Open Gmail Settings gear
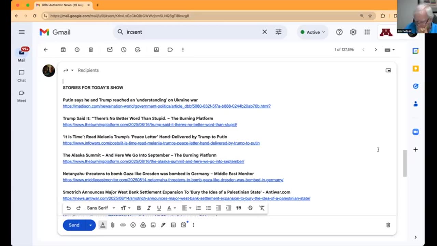Screen dimensions: 437x246 [353, 32]
